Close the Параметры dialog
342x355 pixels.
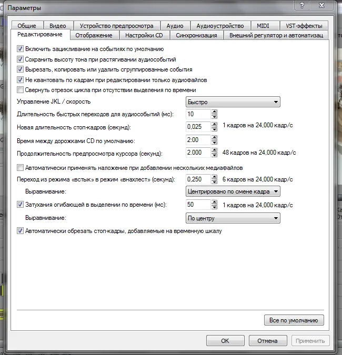321,5
